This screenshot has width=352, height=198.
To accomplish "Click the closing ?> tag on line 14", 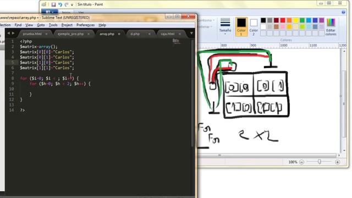I will [23, 110].
